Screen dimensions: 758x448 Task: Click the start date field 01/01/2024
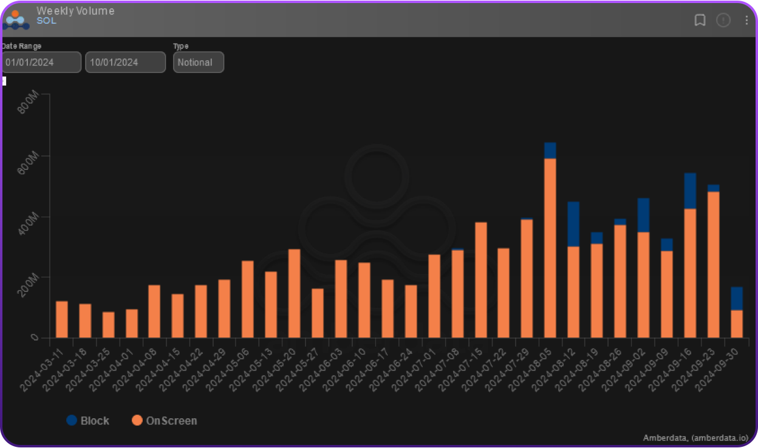[41, 63]
